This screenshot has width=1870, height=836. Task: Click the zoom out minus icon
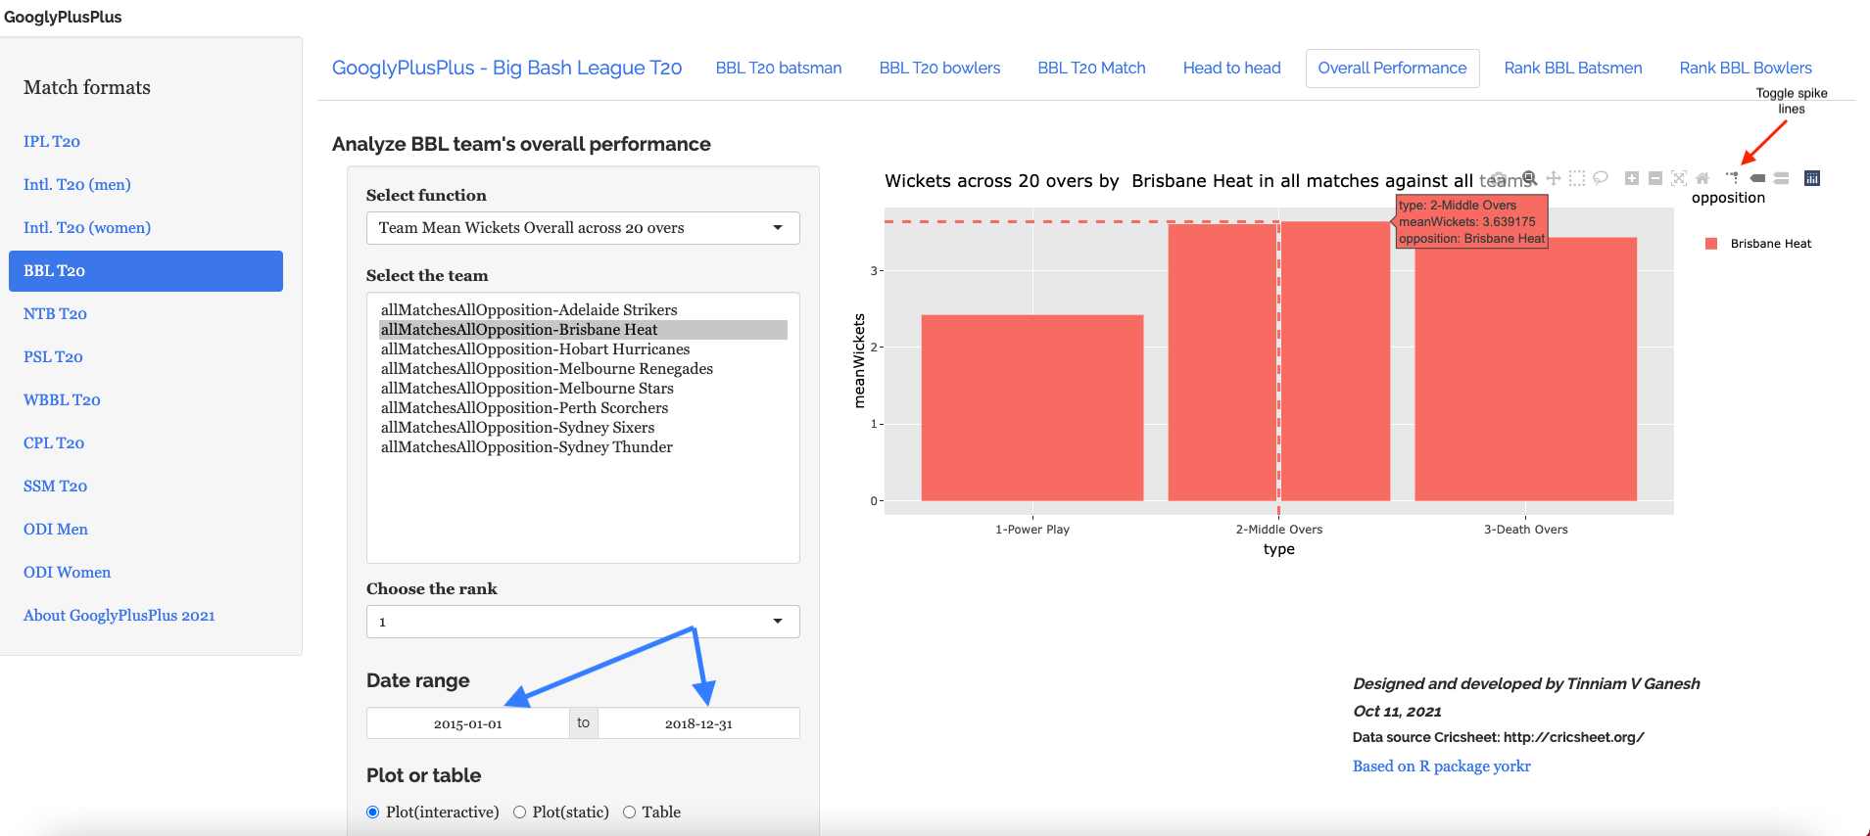(1654, 178)
